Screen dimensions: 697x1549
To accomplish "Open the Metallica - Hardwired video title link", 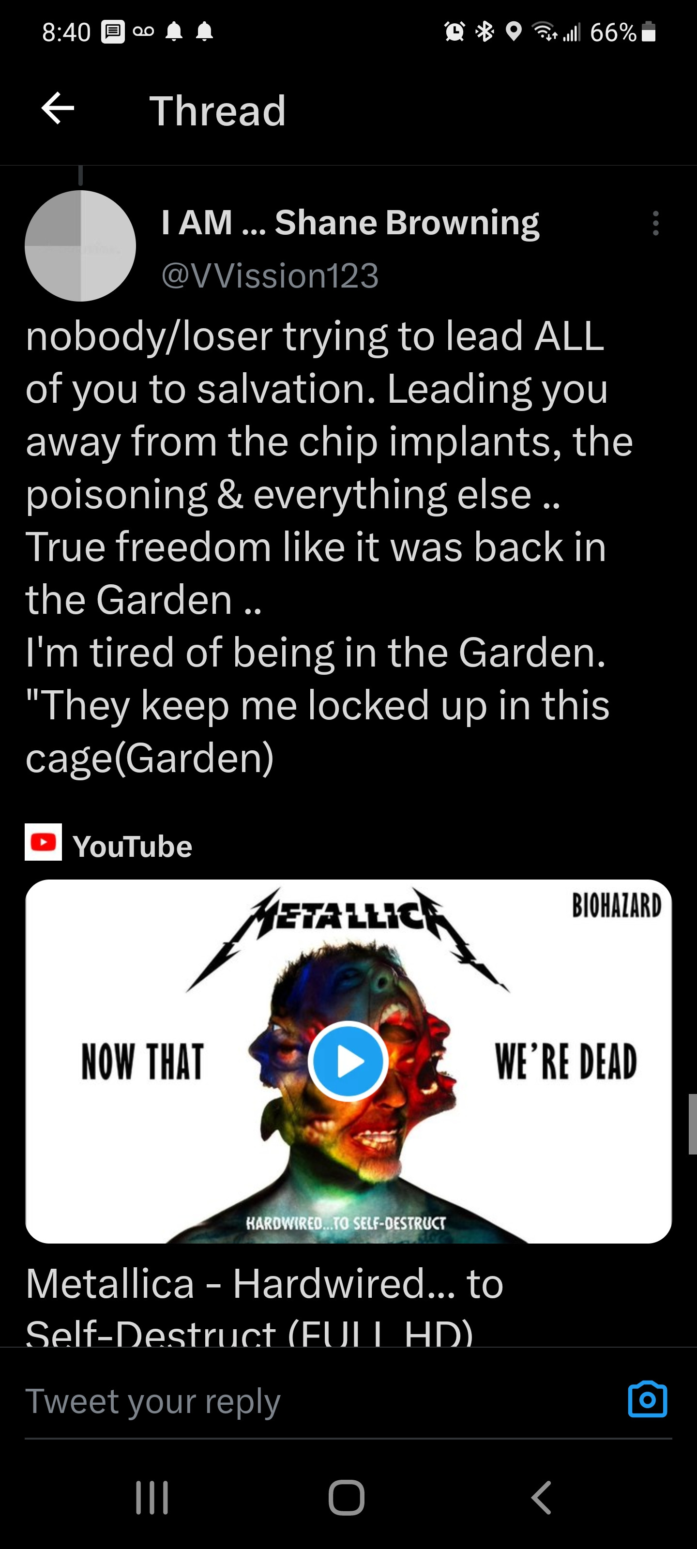I will point(265,1304).
